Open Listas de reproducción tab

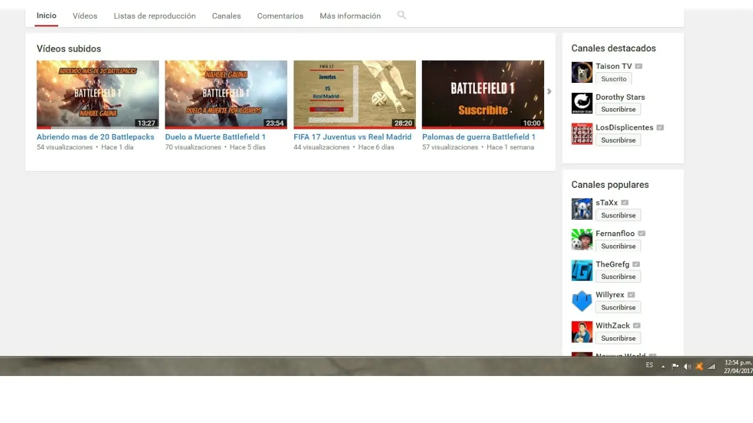(x=155, y=16)
